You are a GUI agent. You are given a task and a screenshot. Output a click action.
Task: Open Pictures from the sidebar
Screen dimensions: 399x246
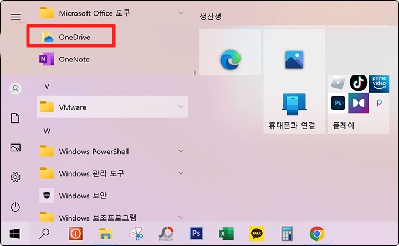pos(16,147)
